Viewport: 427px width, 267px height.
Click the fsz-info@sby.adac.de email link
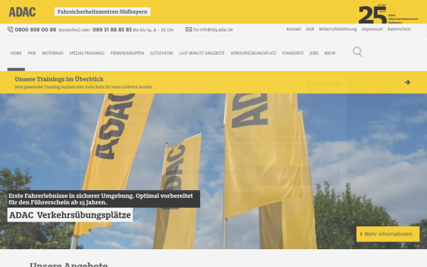(213, 30)
